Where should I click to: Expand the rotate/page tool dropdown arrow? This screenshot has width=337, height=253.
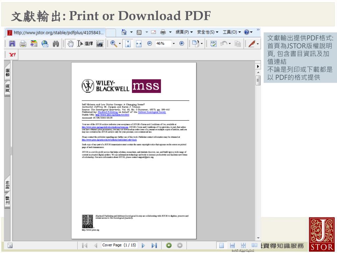[x=202, y=44]
